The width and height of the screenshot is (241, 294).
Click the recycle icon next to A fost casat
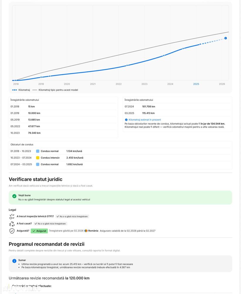[12, 224]
